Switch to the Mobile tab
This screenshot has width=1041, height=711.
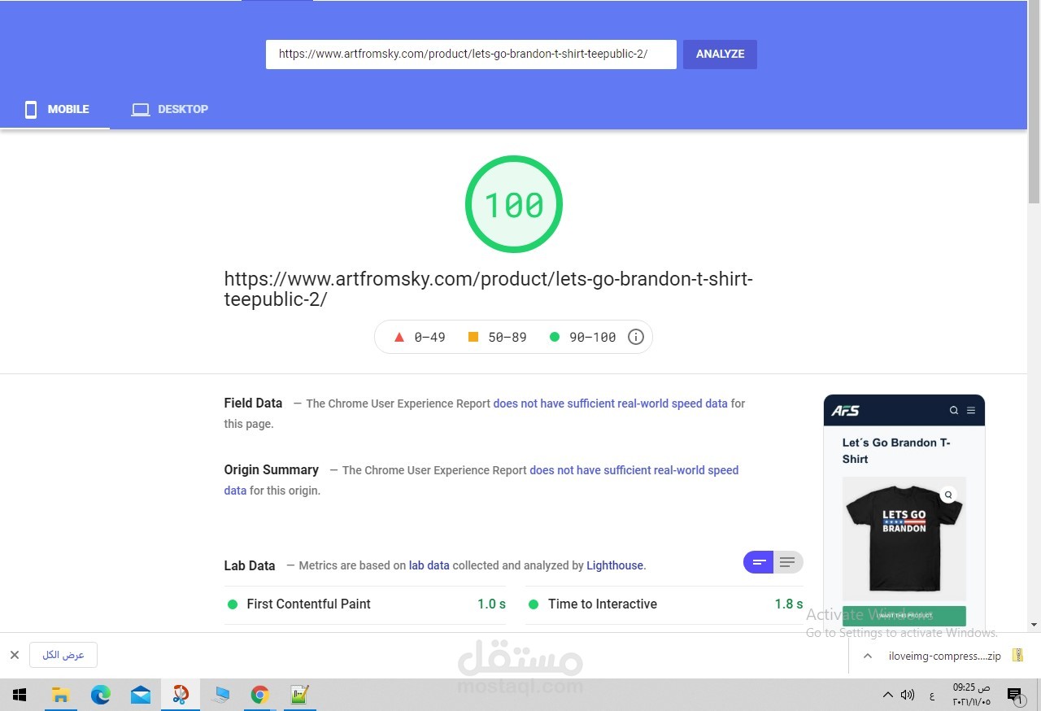click(x=57, y=109)
